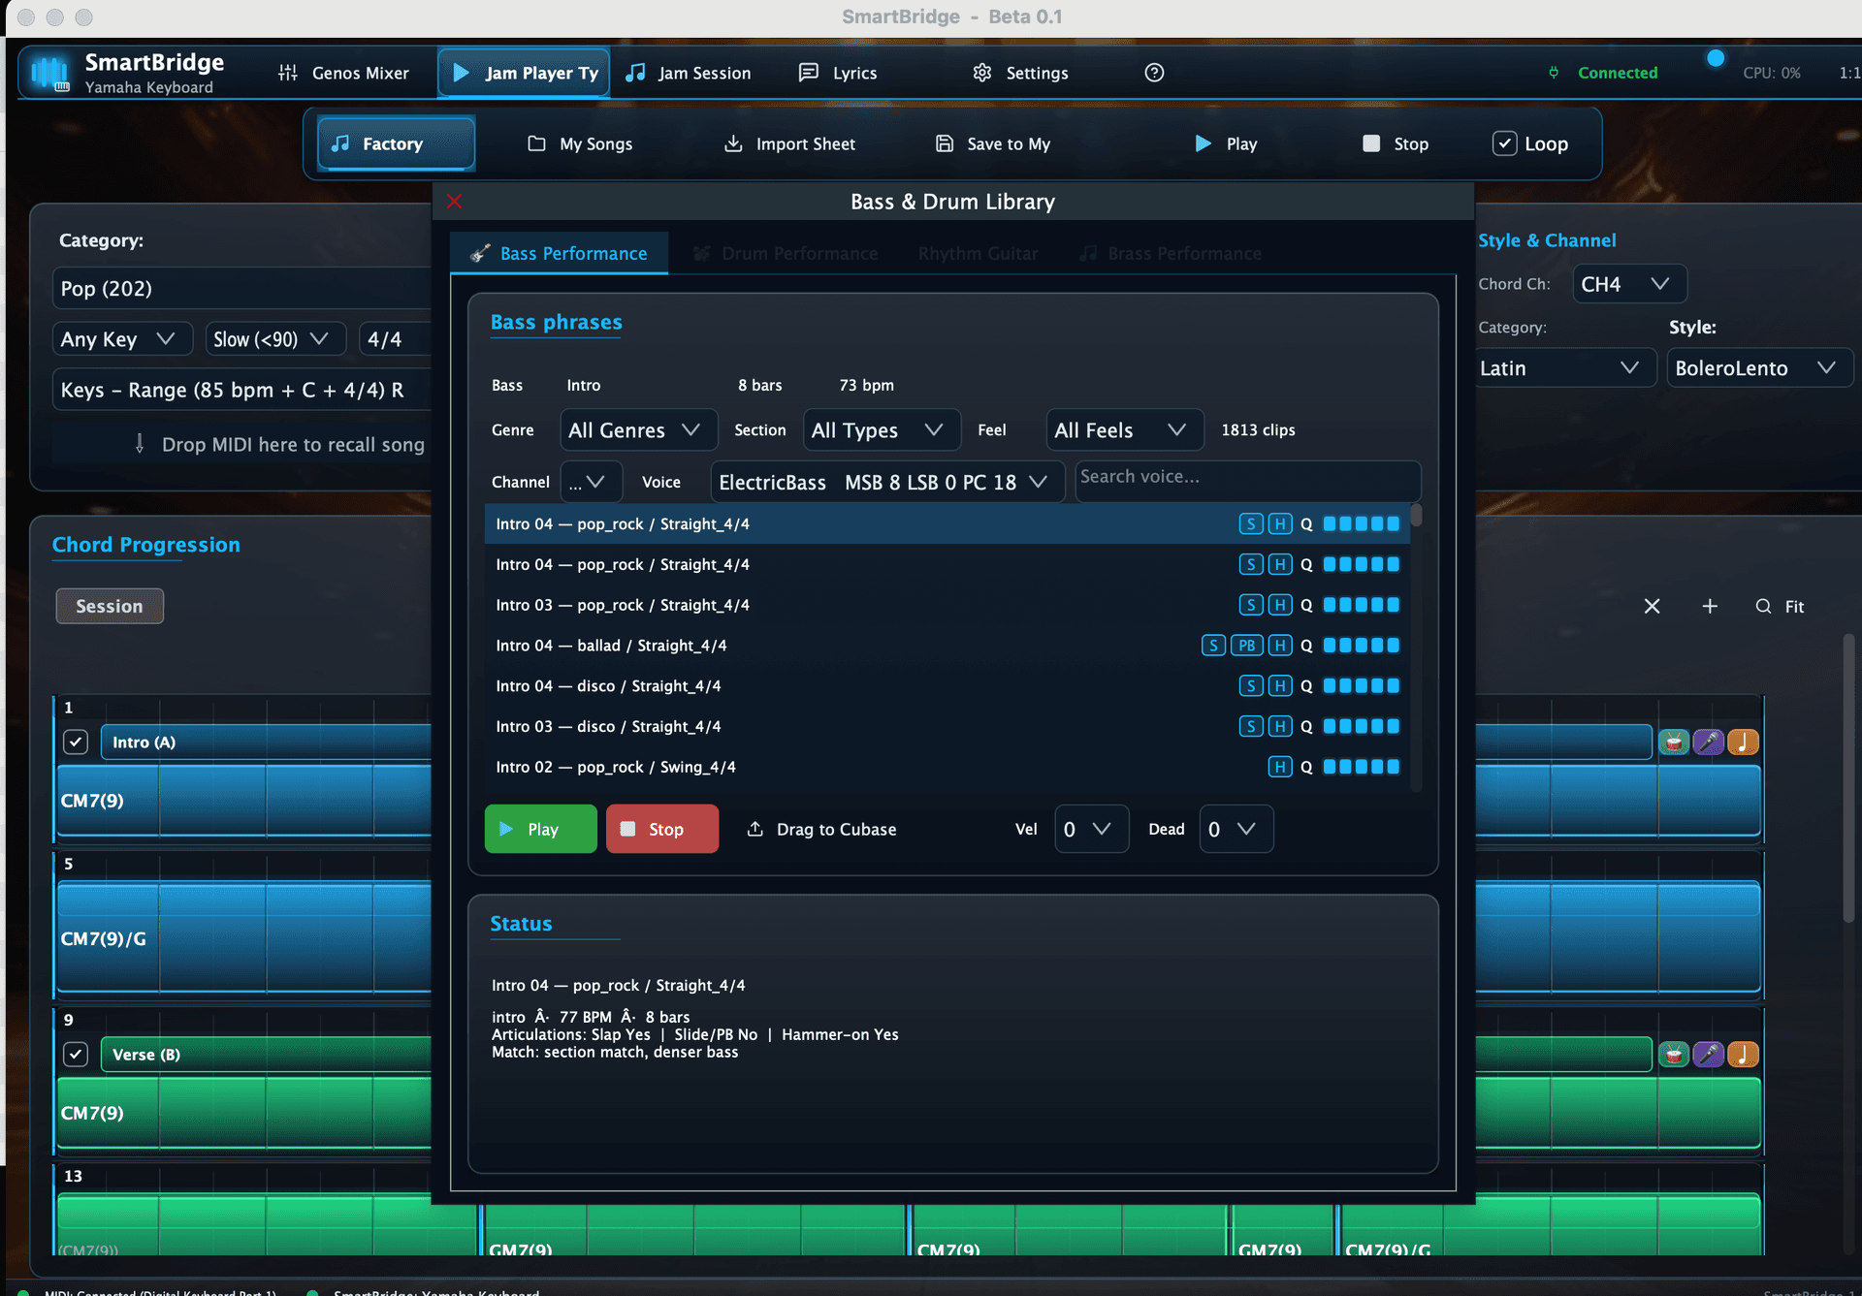Click the X icon beside the plus icon
Screen dimensions: 1862x1296
(x=1653, y=607)
